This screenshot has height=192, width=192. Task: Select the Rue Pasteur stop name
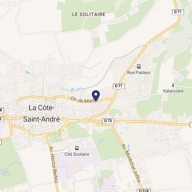tap(139, 73)
